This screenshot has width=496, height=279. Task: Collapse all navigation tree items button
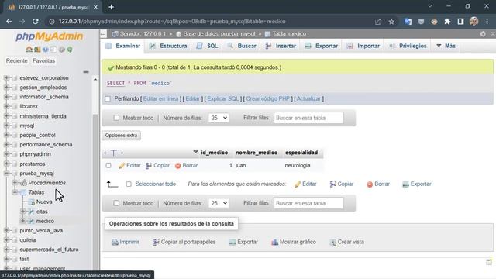[86, 71]
